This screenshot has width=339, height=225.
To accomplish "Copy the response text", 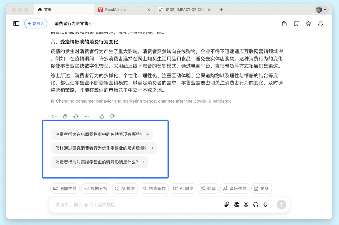I will 65,116.
